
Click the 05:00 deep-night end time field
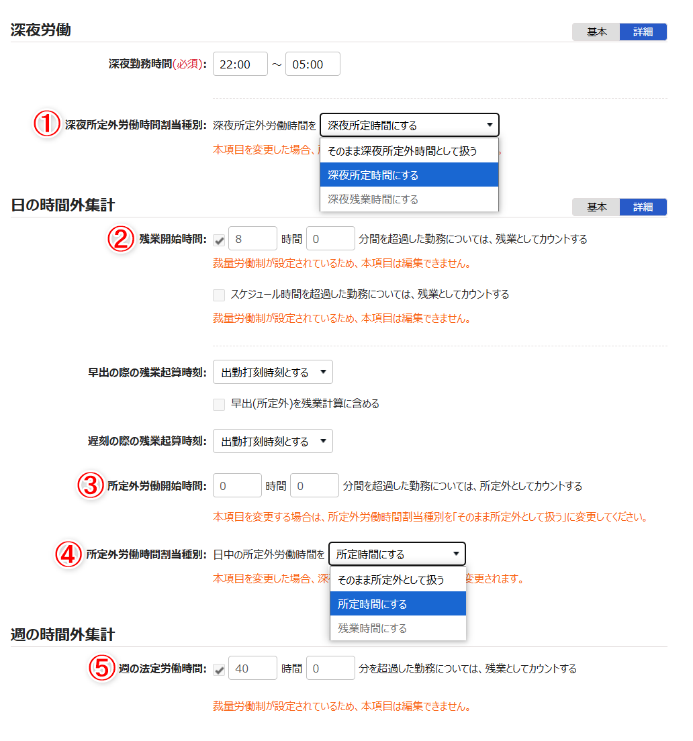pyautogui.click(x=312, y=64)
